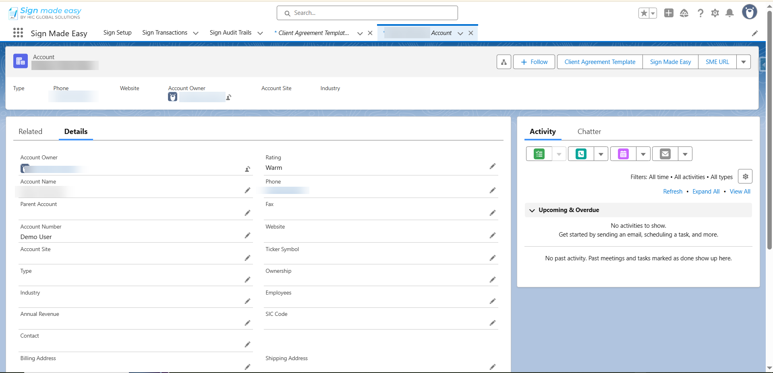Click the notifications bell icon
This screenshot has height=373, width=773.
click(x=729, y=13)
